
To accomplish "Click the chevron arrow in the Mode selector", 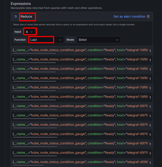I will tap(117, 40).
